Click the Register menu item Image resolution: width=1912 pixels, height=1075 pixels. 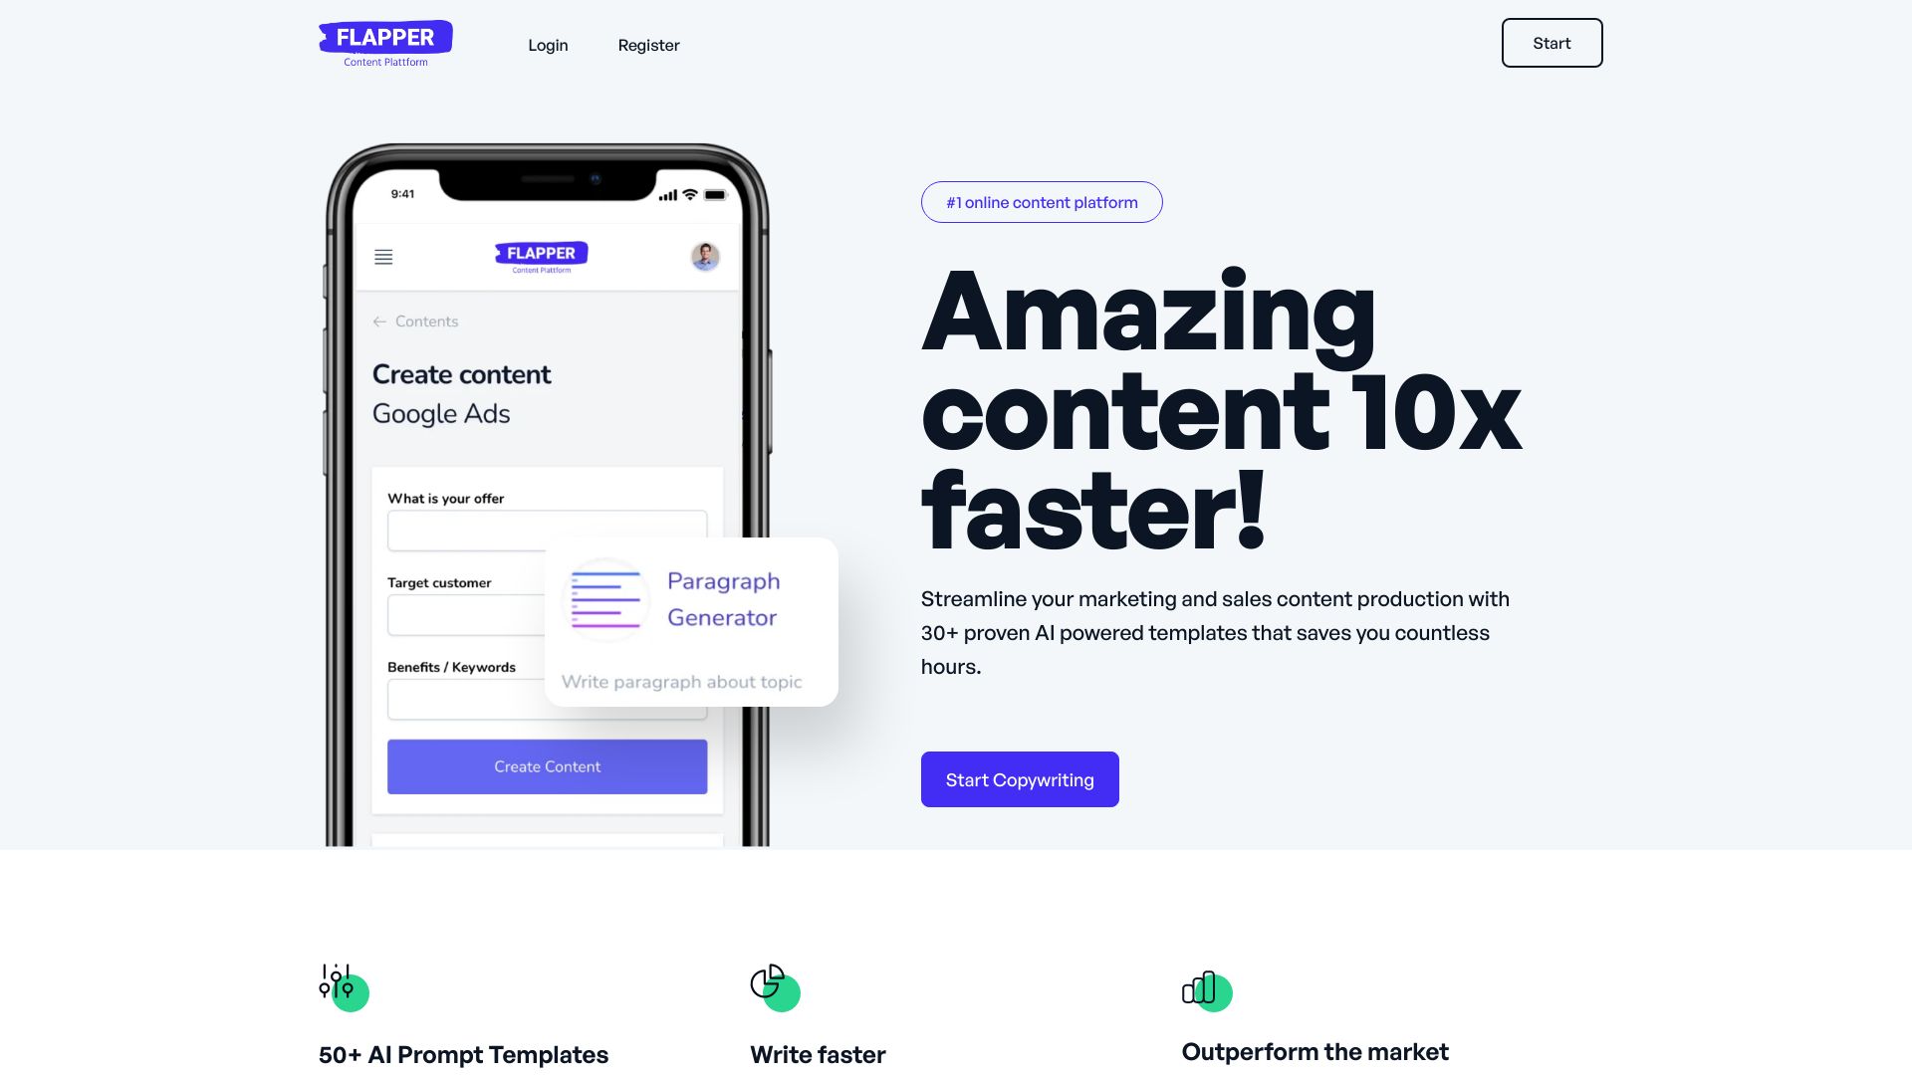[648, 45]
